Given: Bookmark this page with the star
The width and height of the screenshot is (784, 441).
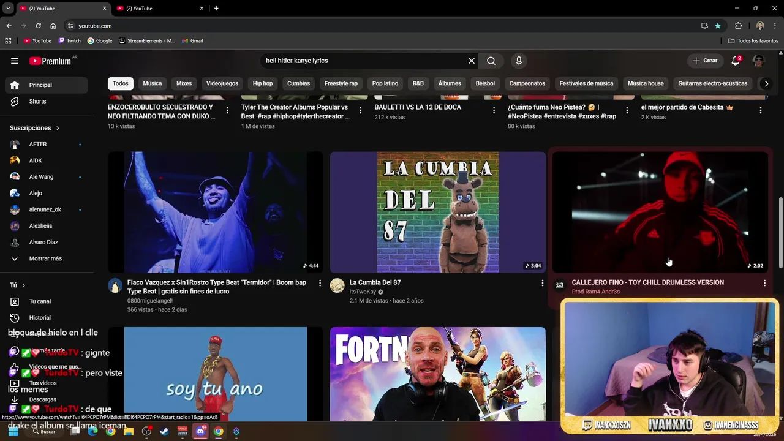Looking at the screenshot, I should [718, 26].
